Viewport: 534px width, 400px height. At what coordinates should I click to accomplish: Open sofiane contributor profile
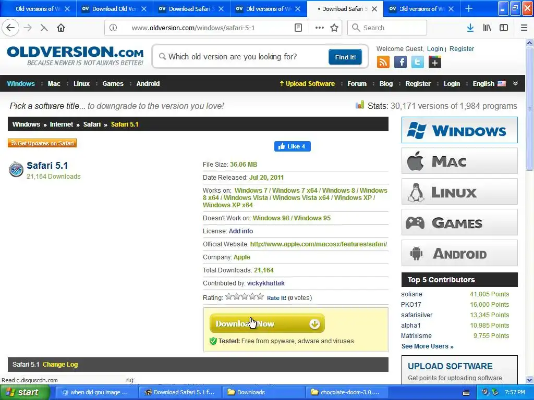coord(411,294)
